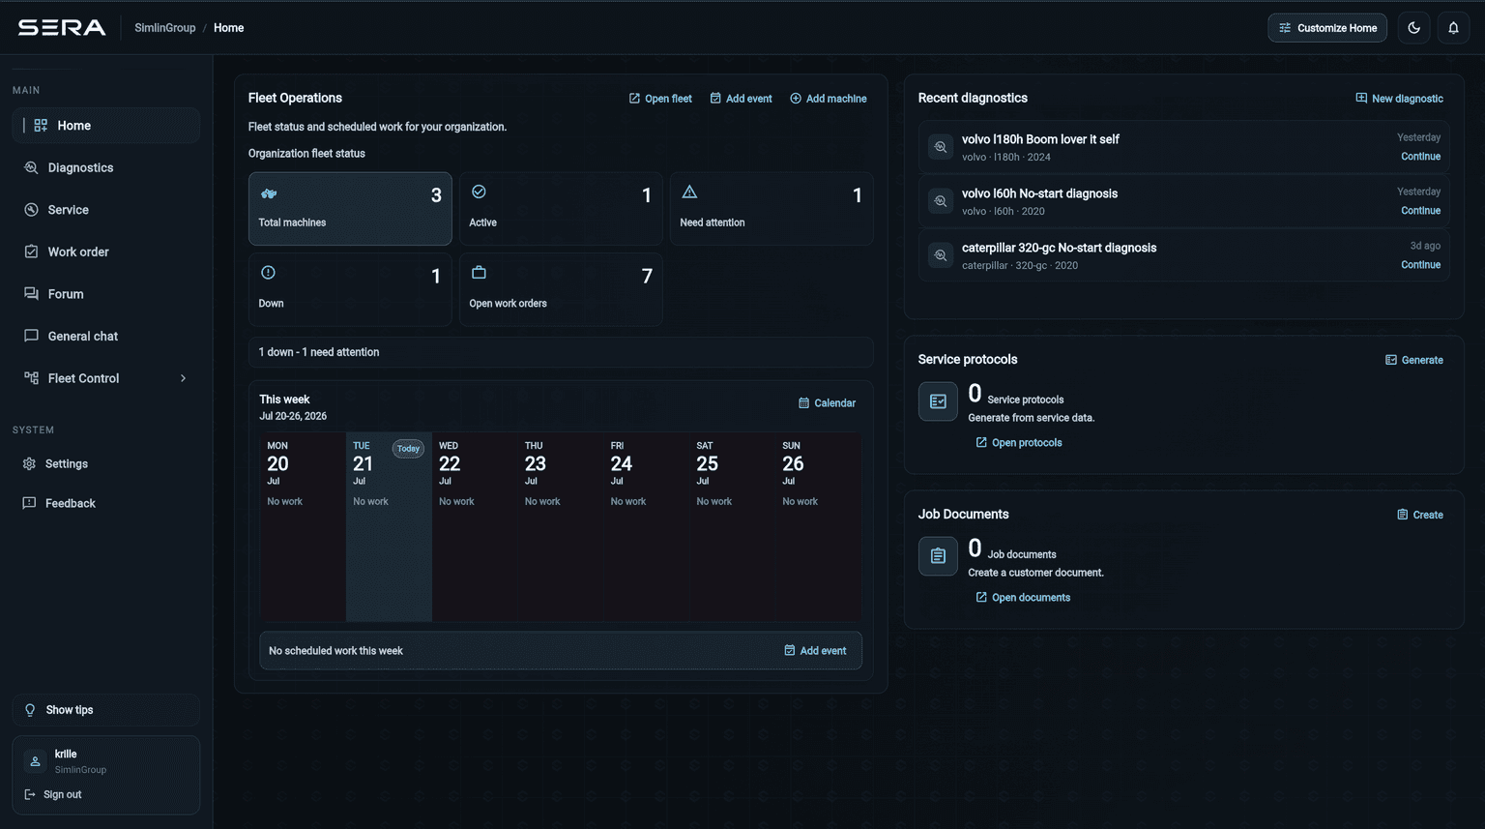This screenshot has width=1485, height=829.
Task: Toggle dark mode moon icon
Action: pos(1413,28)
